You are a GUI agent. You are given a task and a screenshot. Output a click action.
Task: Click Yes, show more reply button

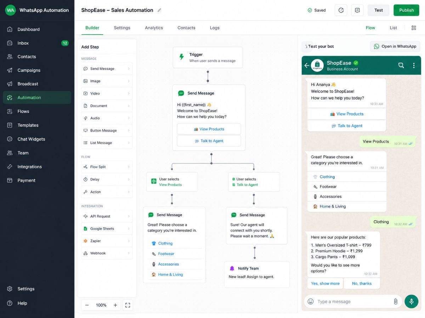[x=325, y=283]
